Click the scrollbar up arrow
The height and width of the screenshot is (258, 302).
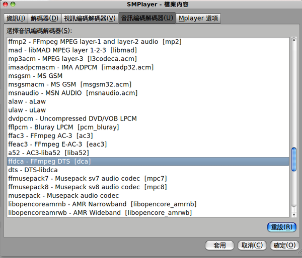(x=294, y=40)
